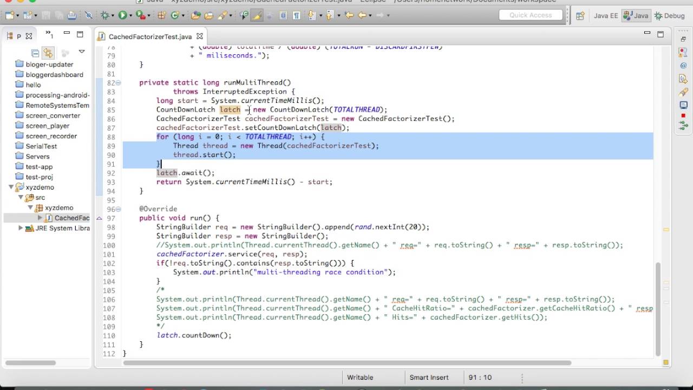This screenshot has width=693, height=390.
Task: Open the Run button dropdown arrow
Action: click(x=131, y=16)
